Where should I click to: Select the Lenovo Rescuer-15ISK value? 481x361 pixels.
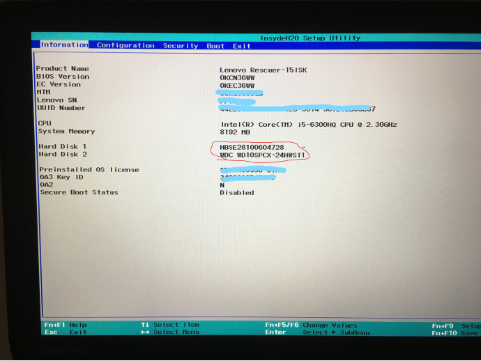tap(264, 70)
